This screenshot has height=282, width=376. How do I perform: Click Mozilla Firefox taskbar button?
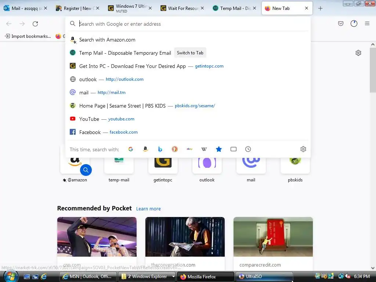coord(206,277)
